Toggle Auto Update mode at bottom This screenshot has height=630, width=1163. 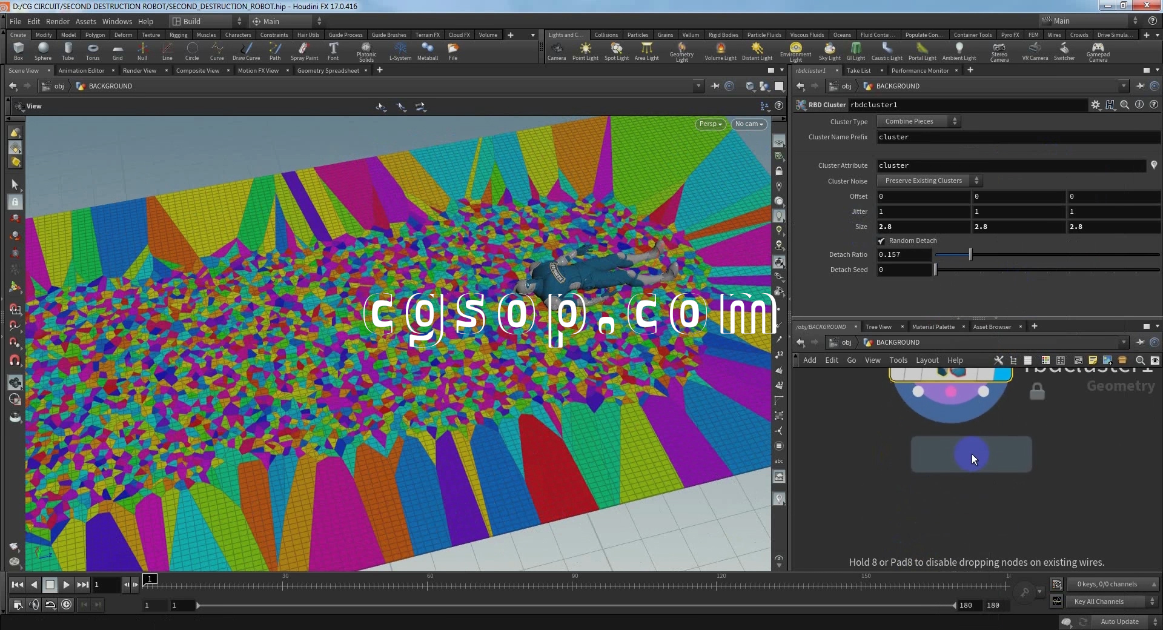[1119, 622]
